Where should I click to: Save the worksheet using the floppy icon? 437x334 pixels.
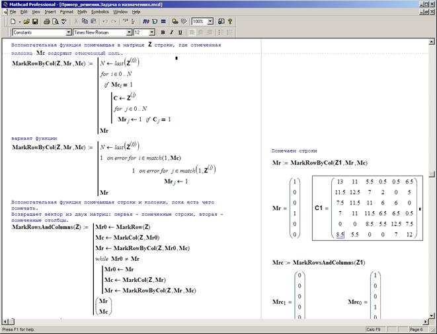pyautogui.click(x=36, y=21)
